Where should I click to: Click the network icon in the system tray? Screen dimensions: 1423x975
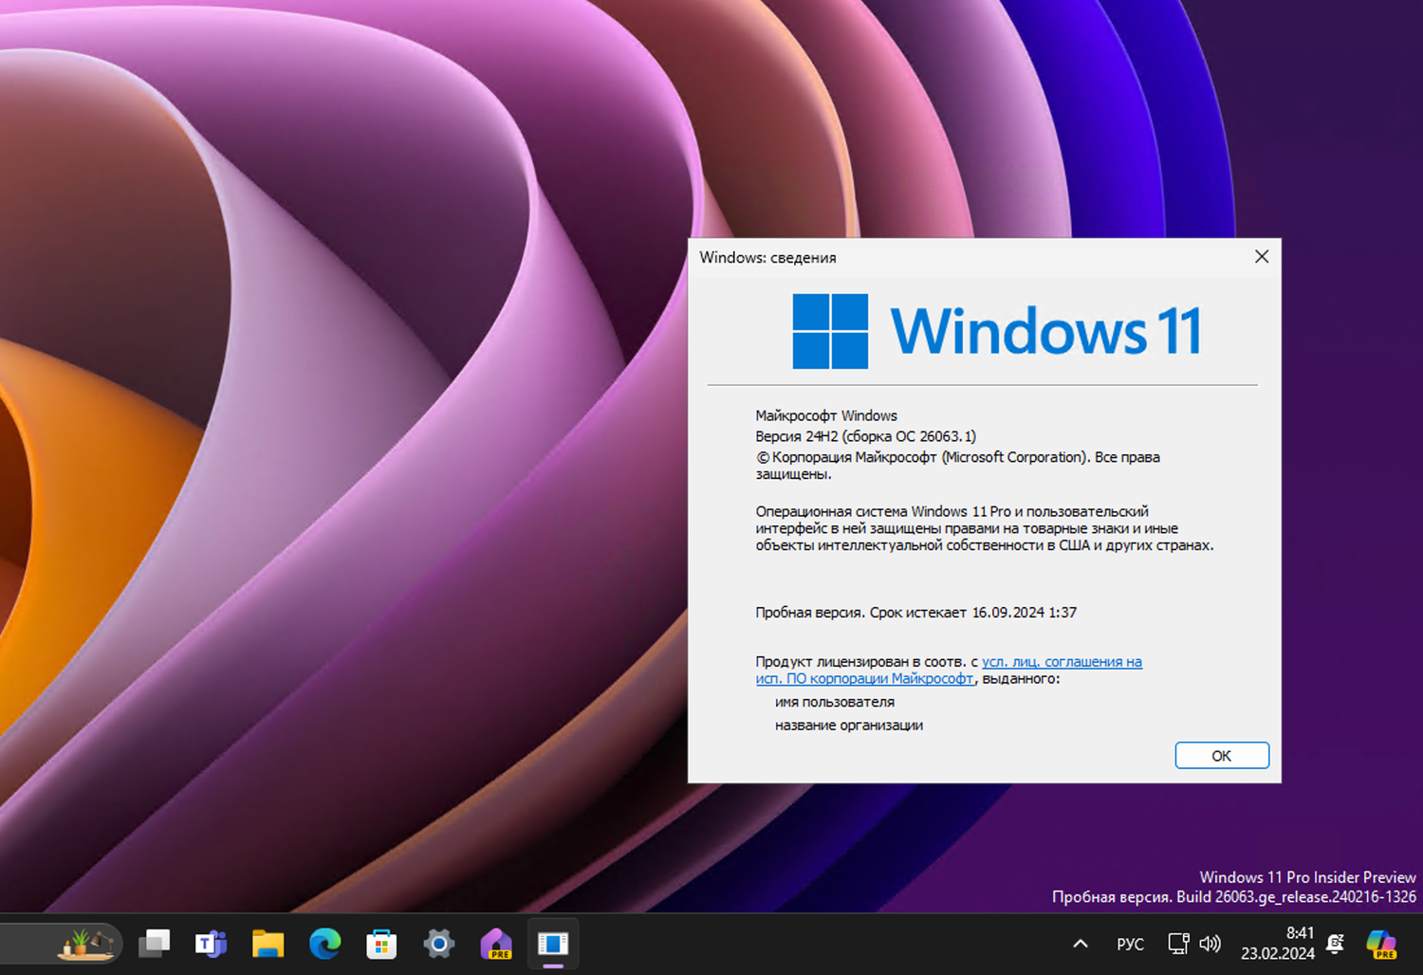point(1177,944)
